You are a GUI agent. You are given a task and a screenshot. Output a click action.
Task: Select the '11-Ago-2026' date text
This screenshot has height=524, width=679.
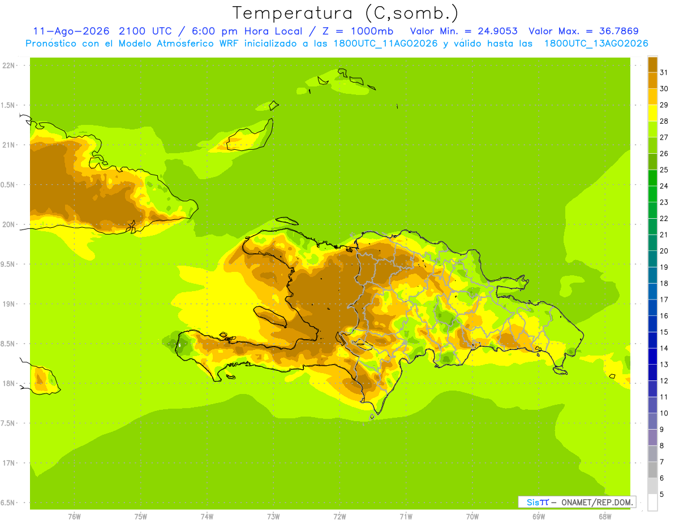point(72,31)
